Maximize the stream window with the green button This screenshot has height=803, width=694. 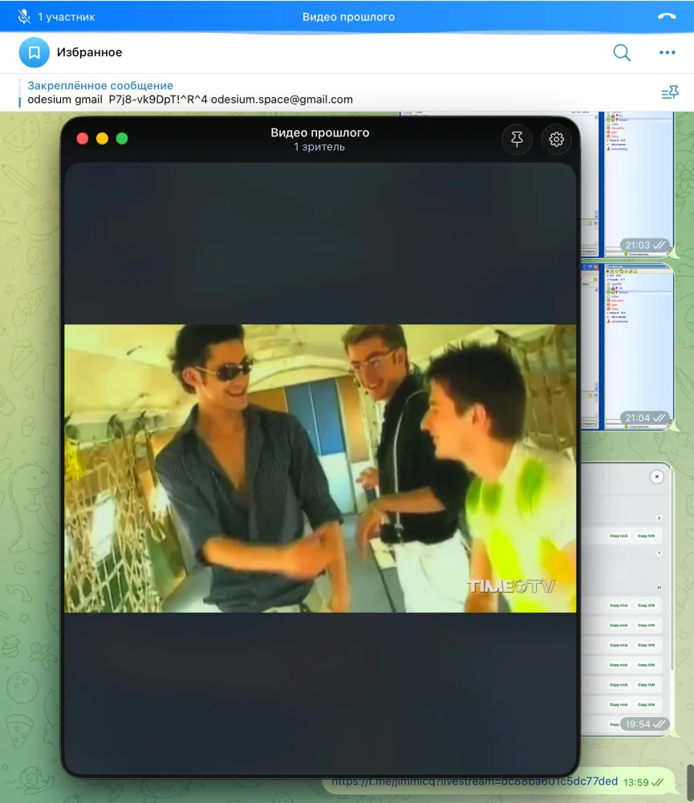coord(122,138)
